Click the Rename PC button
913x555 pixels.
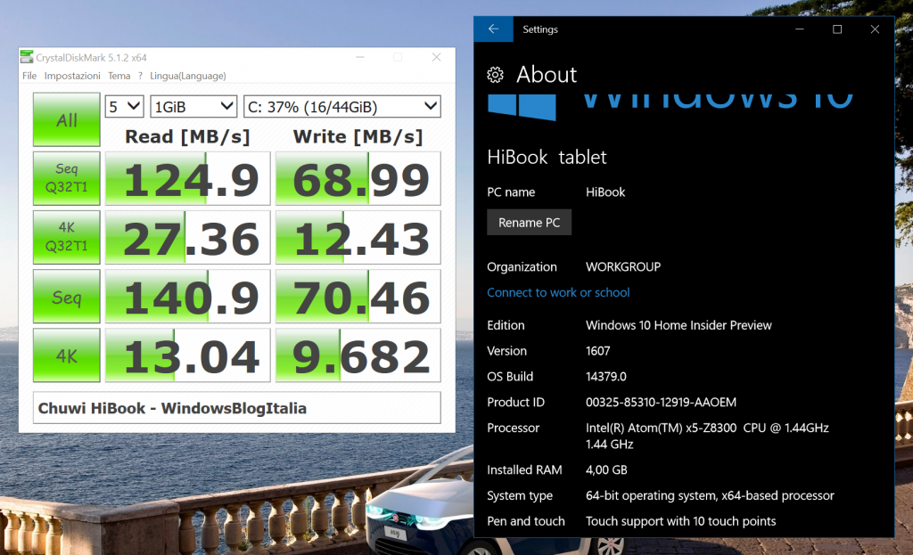[529, 222]
